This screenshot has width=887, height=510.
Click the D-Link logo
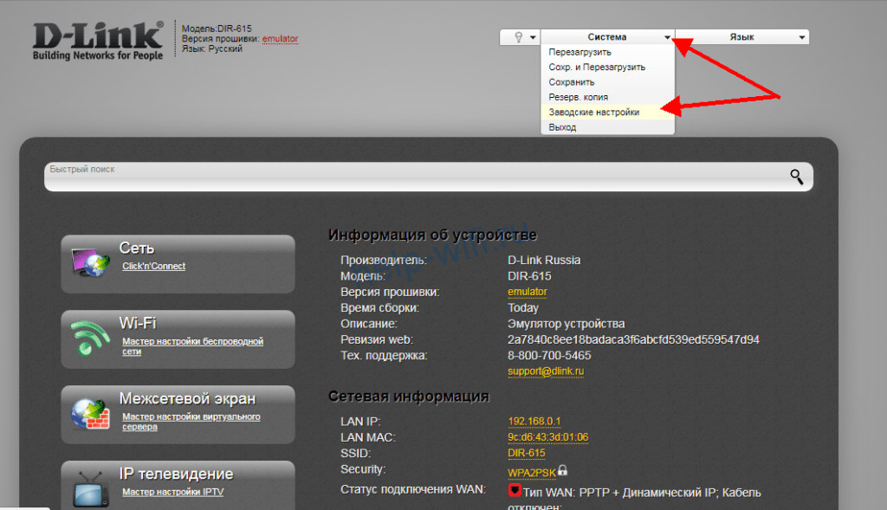tap(97, 41)
